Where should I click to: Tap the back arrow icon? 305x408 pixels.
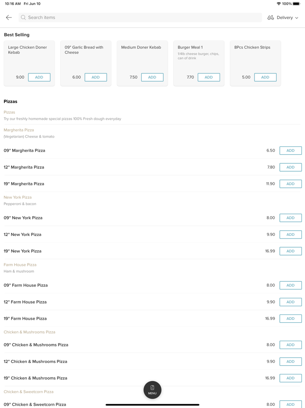pyautogui.click(x=9, y=17)
